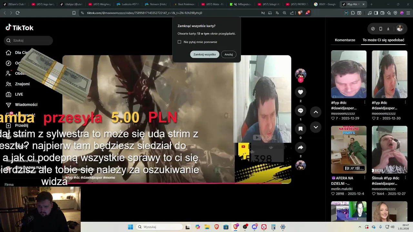Click the zoom magnifier icon in the address bar
This screenshot has height=232, width=413.
285,13
